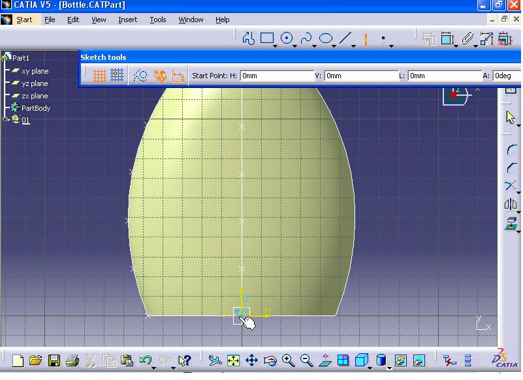Viewport: 523px width, 380px height.
Task: Click the Save file icon
Action: pos(54,360)
